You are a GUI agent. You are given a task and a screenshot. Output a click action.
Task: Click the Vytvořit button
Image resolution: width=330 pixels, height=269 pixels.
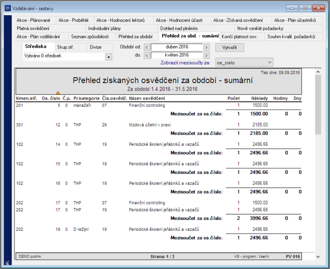[x=230, y=48]
